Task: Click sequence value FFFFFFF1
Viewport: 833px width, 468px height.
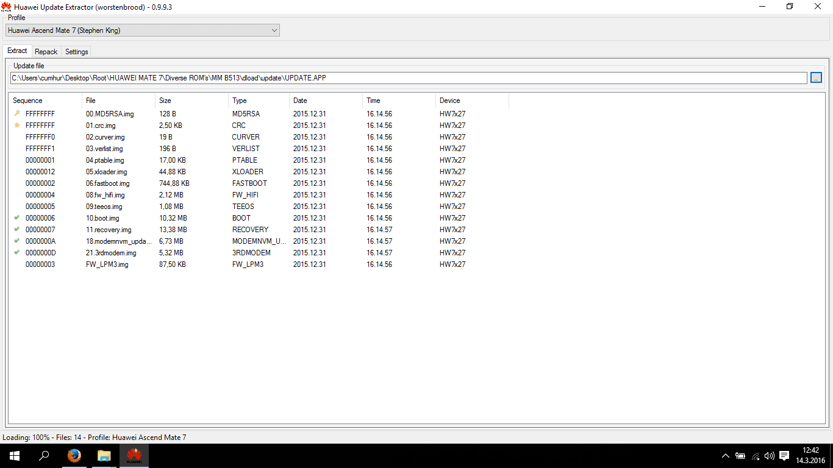Action: 40,149
